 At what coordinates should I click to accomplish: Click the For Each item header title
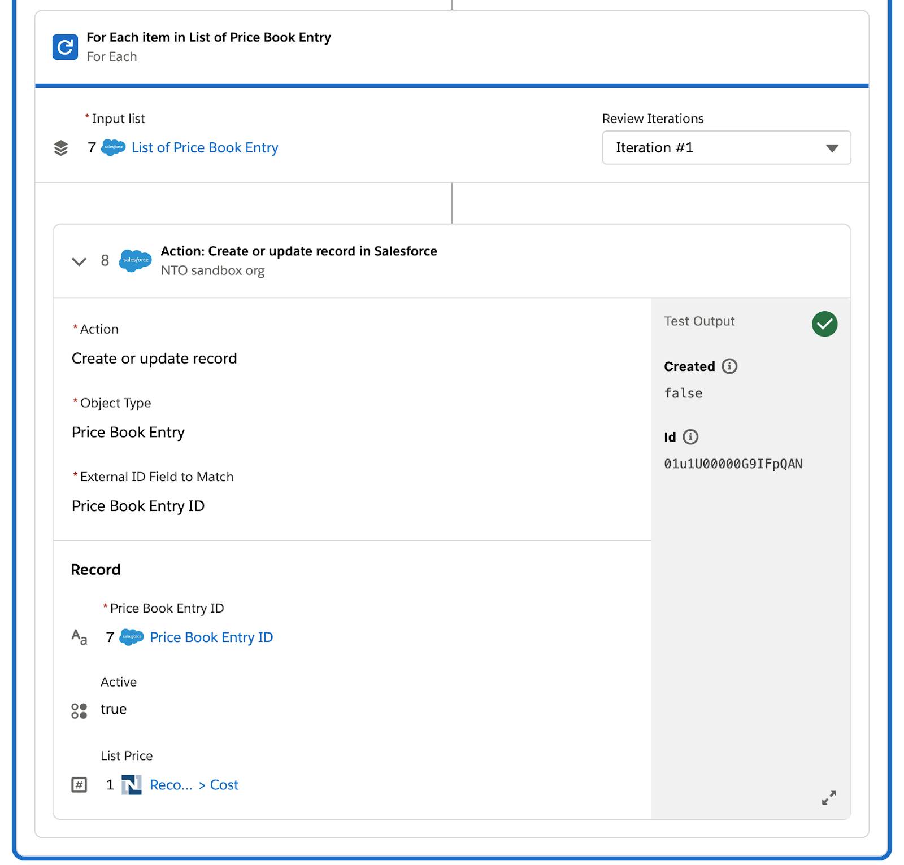coord(209,37)
